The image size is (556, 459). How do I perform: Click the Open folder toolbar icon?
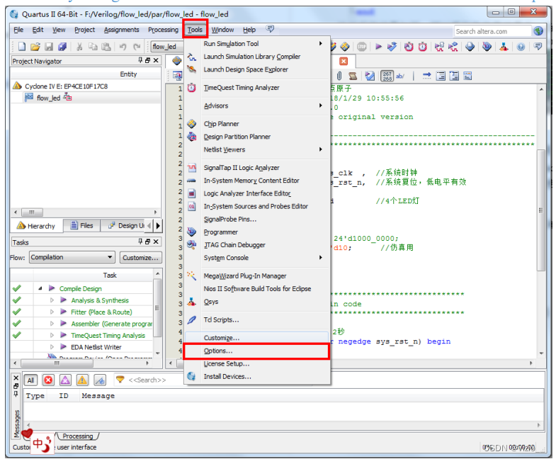(x=35, y=47)
